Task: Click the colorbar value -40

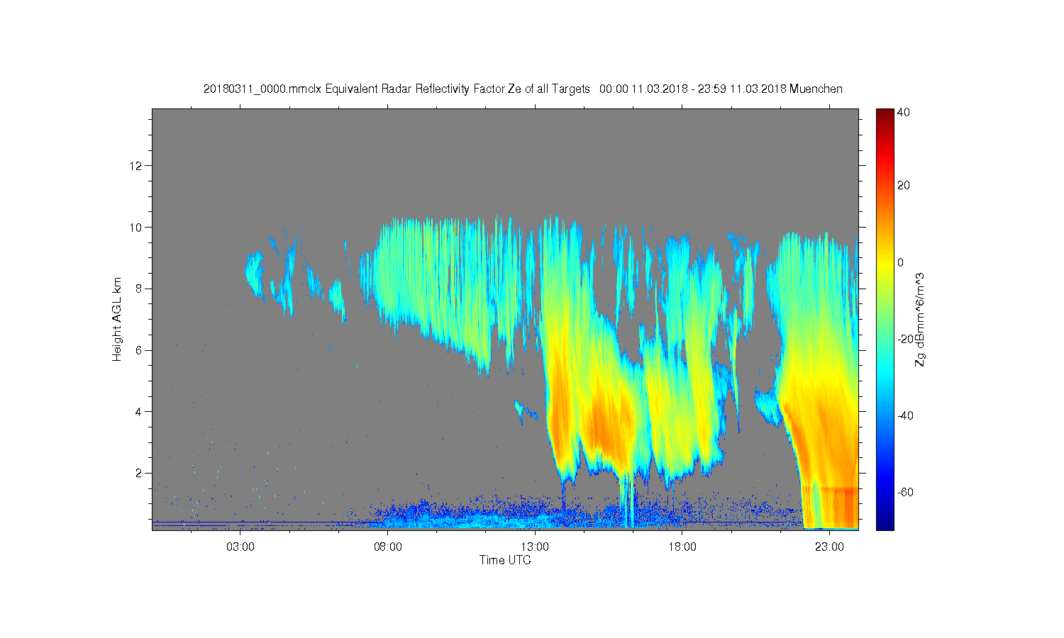Action: pos(906,415)
